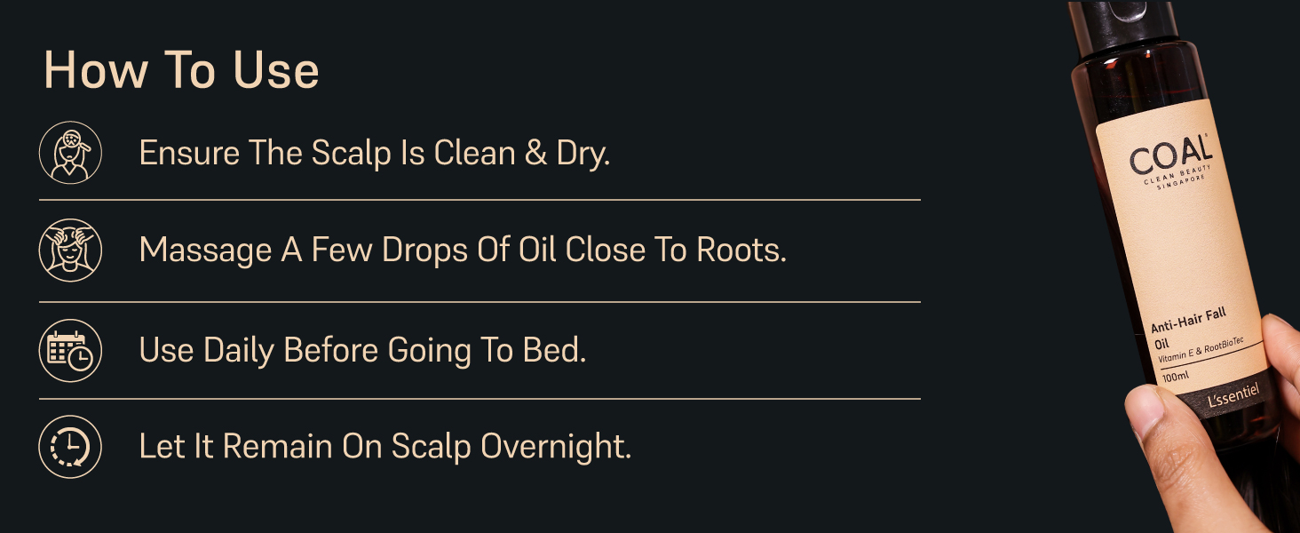Image resolution: width=1300 pixels, height=533 pixels.
Task: Click 'Let It Remain On Scalp Overnight.' step
Action: point(384,446)
